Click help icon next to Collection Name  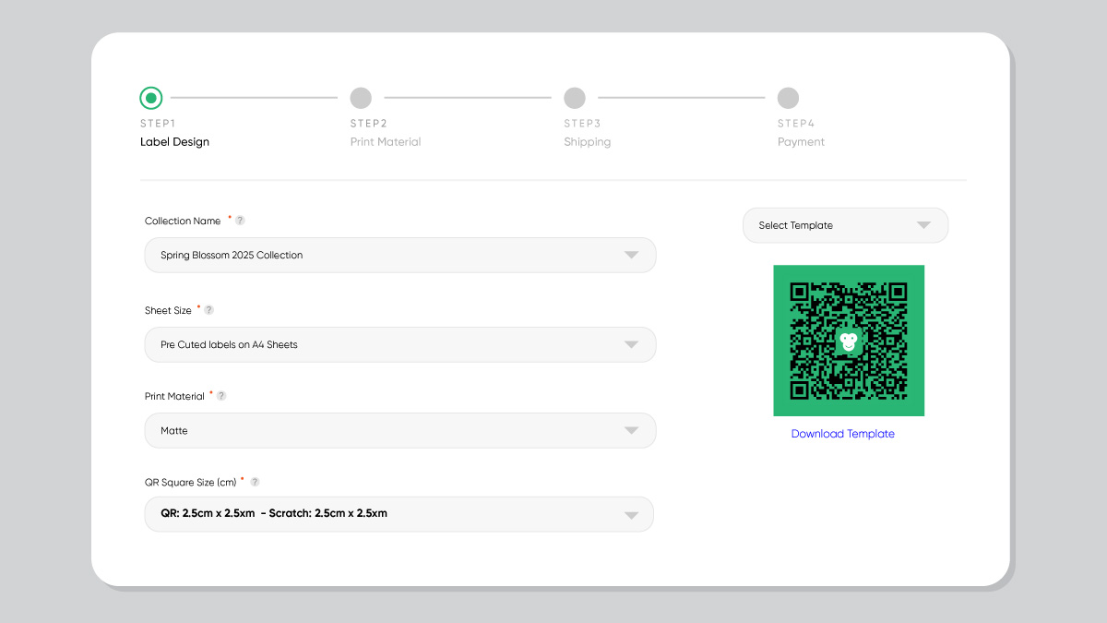240,221
